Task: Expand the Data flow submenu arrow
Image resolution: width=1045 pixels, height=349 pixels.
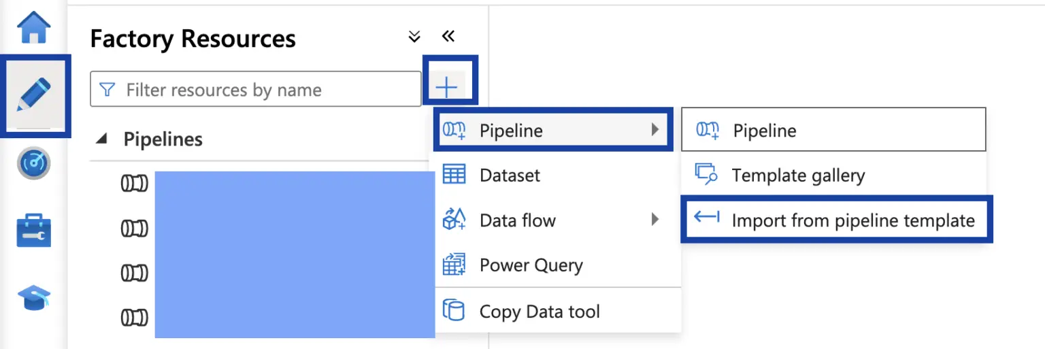Action: tap(655, 220)
